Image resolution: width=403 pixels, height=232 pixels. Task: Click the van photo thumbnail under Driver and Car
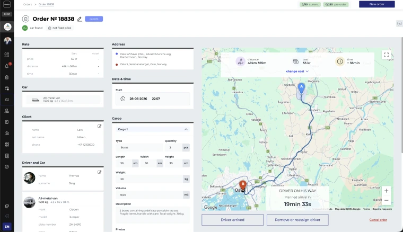click(29, 202)
